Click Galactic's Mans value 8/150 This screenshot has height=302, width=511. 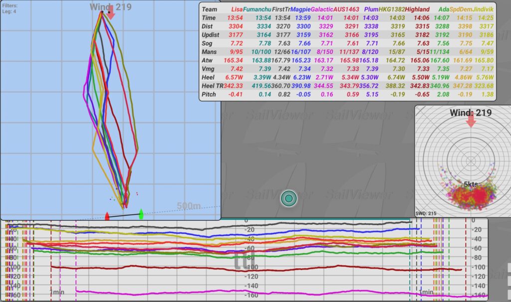point(325,52)
